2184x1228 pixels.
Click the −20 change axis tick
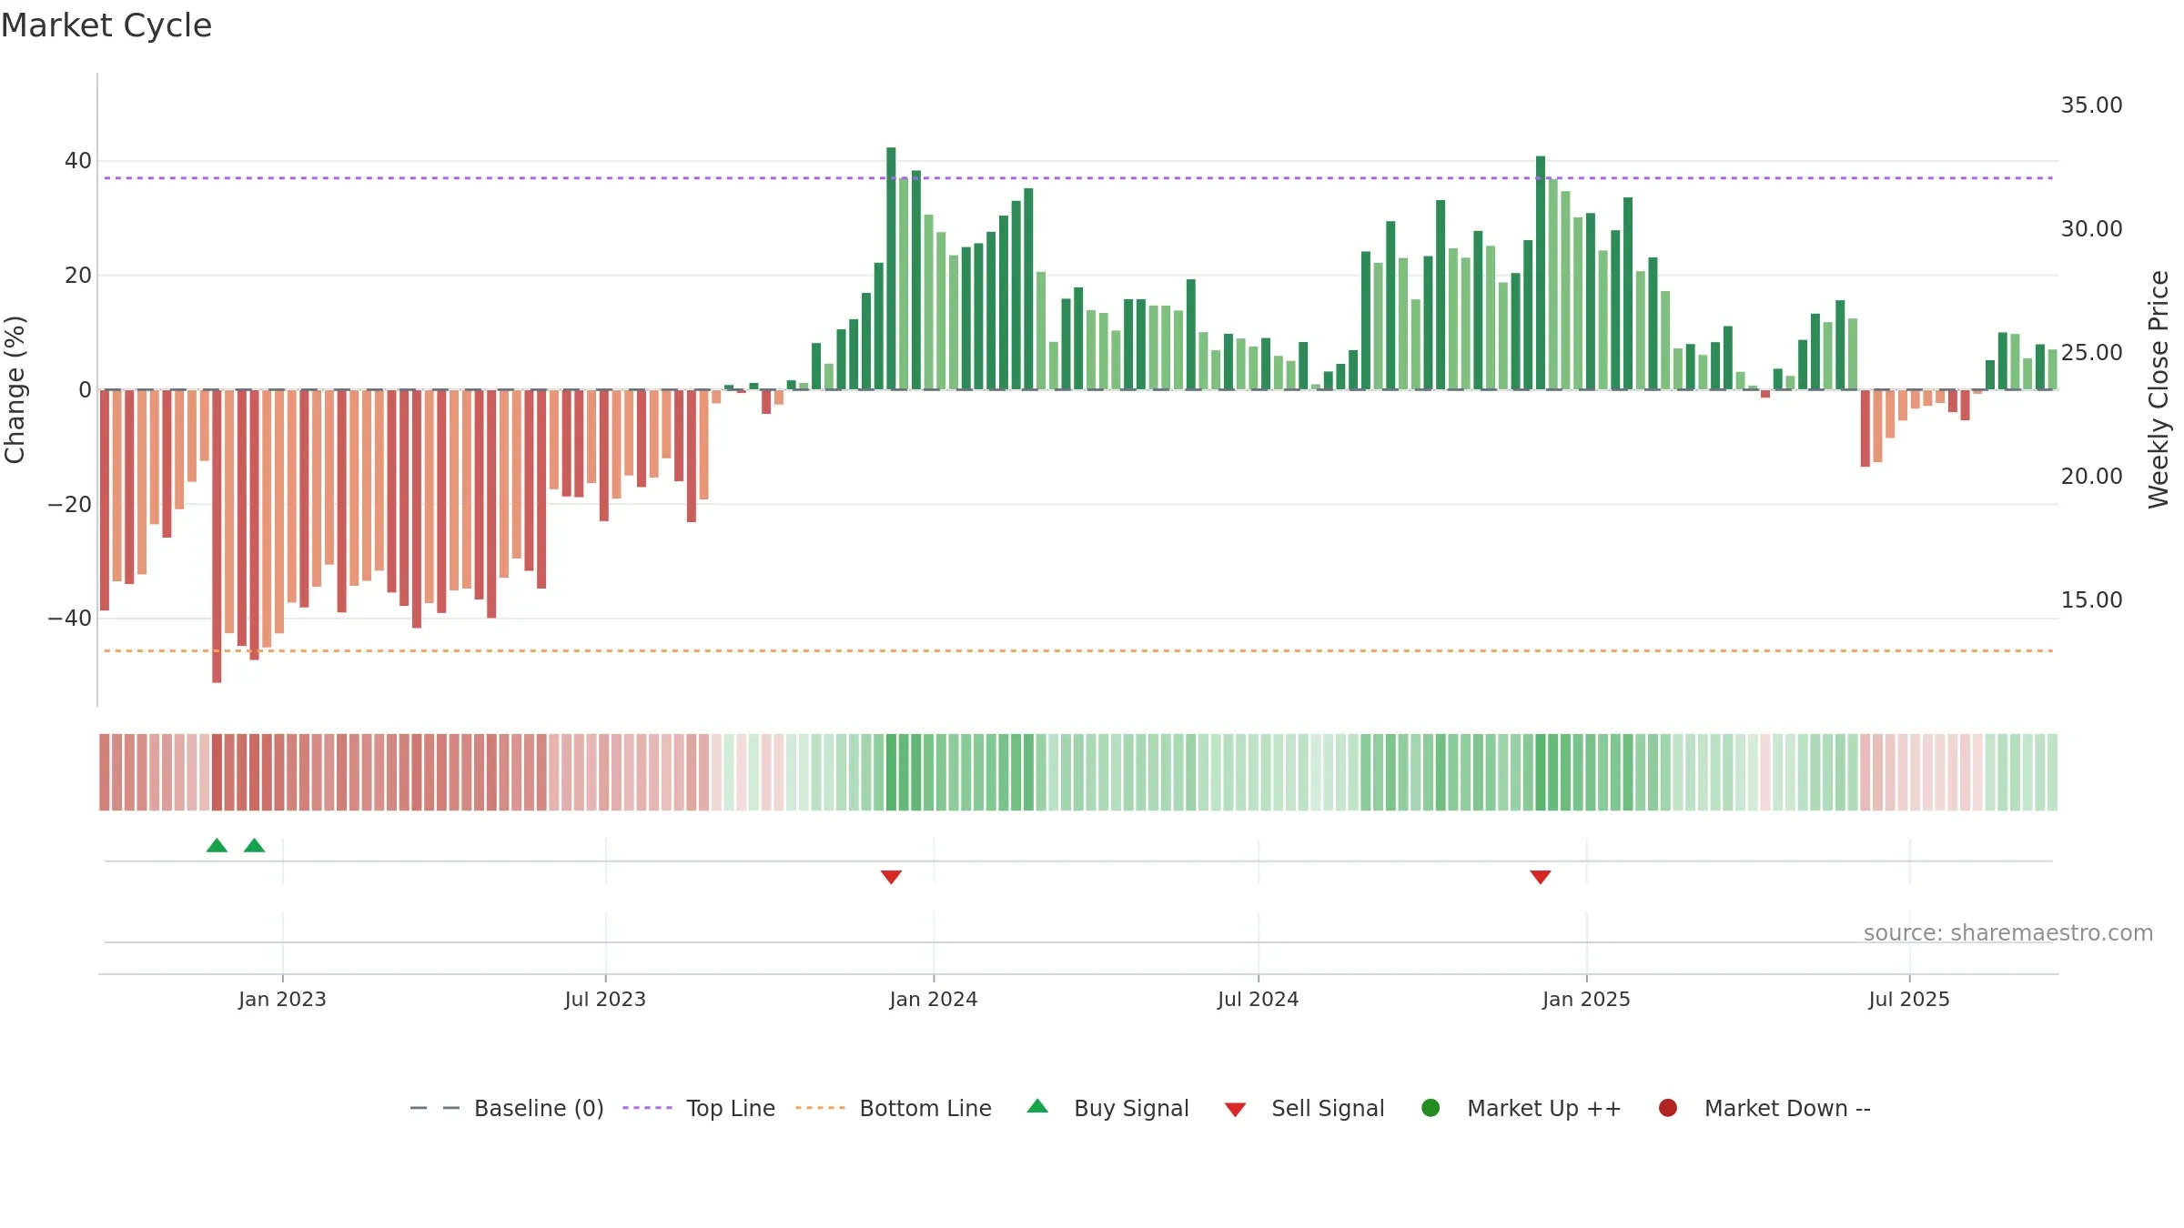click(70, 505)
